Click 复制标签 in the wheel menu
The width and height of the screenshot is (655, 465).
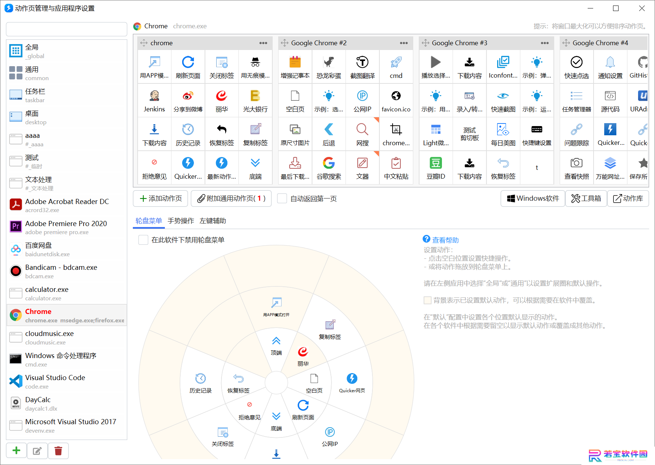[x=330, y=329]
